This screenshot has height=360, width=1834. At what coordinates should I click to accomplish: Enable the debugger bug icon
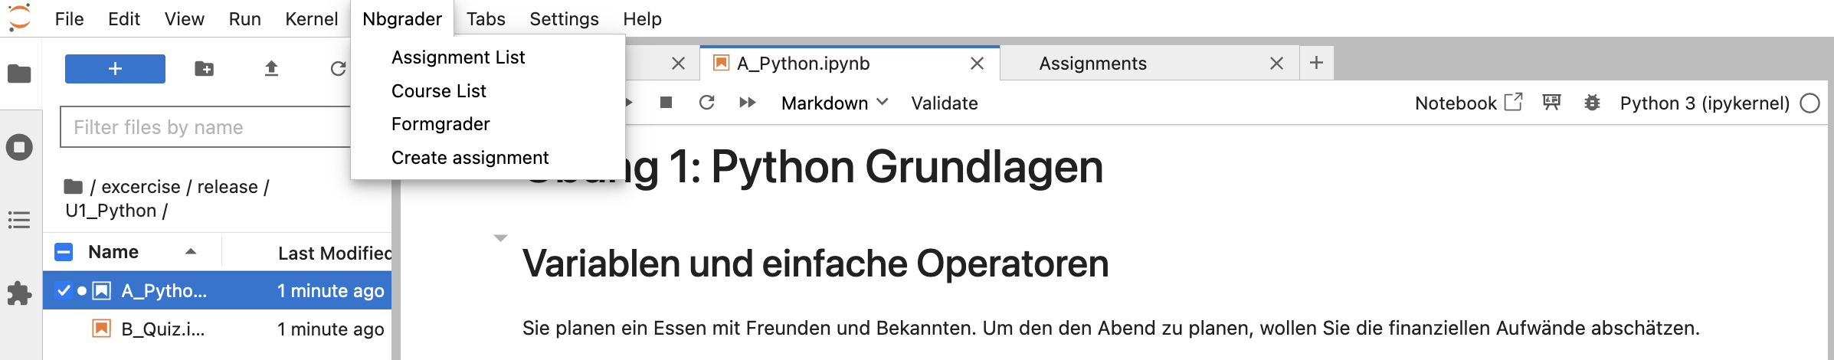[x=1592, y=103]
